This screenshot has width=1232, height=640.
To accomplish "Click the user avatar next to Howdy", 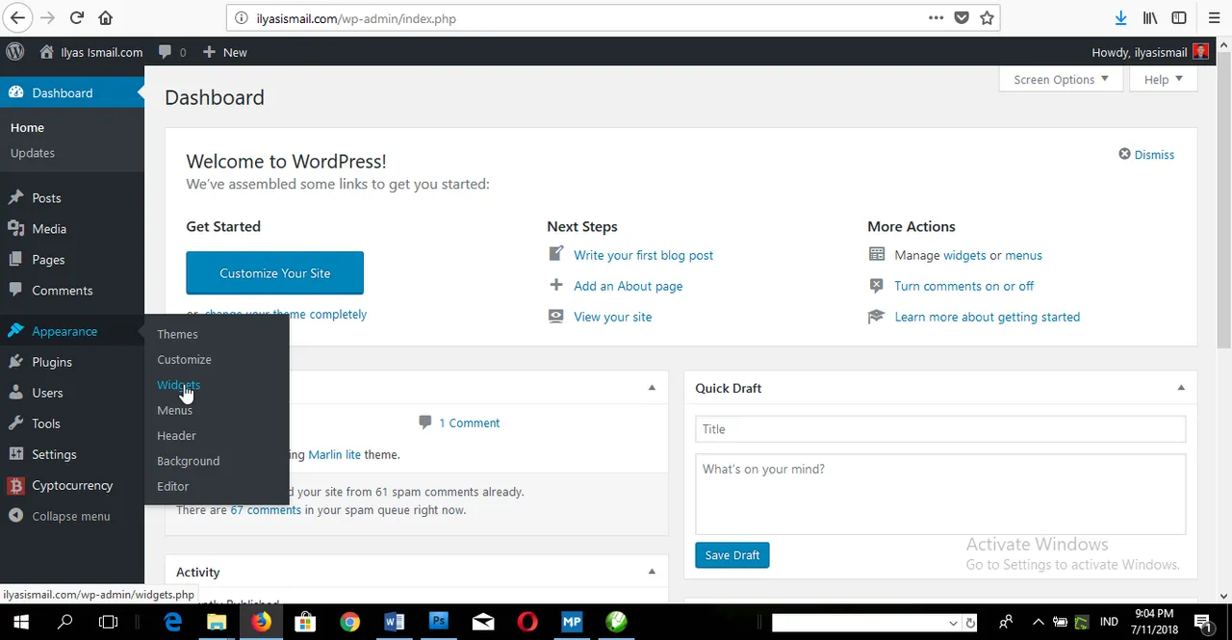I will pyautogui.click(x=1200, y=52).
